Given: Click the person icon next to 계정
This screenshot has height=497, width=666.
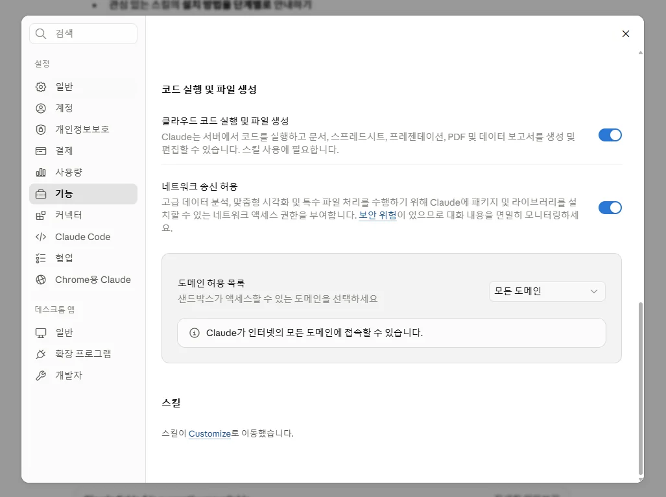Looking at the screenshot, I should (41, 108).
